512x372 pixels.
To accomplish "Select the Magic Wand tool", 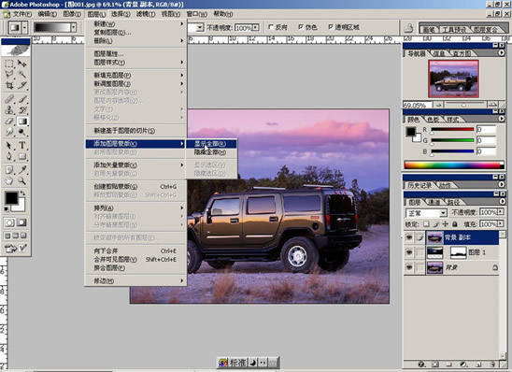I will (x=21, y=74).
